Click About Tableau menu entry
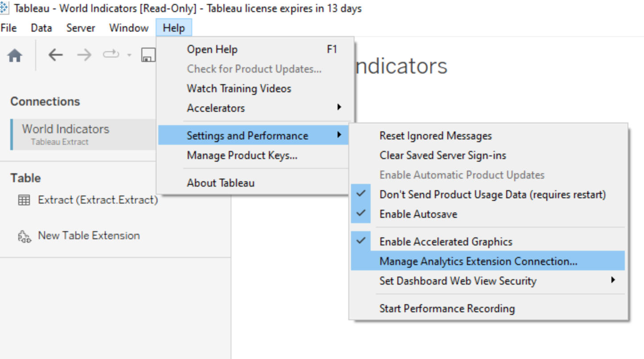 pos(221,183)
